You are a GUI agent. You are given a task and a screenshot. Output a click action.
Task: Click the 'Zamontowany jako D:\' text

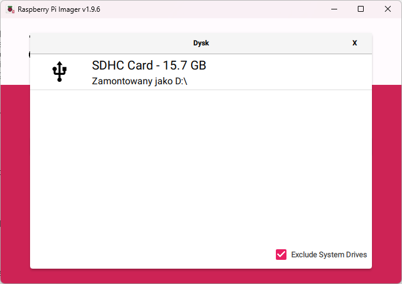[140, 81]
